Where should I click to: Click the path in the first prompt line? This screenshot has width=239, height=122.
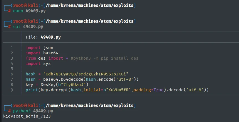pos(90,6)
